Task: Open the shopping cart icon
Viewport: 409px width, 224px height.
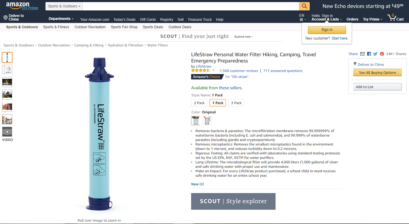Action: click(396, 18)
